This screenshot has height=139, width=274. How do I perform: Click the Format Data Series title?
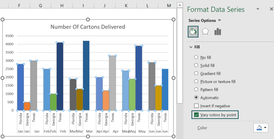coord(216,9)
